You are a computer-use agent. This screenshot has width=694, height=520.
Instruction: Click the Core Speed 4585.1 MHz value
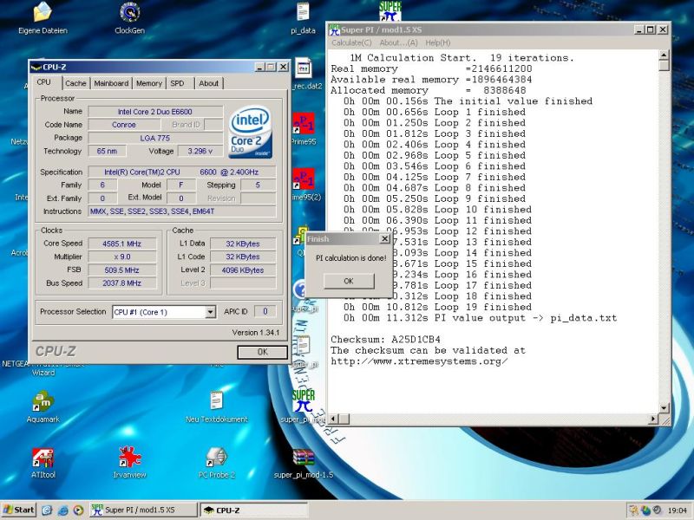[x=121, y=244]
